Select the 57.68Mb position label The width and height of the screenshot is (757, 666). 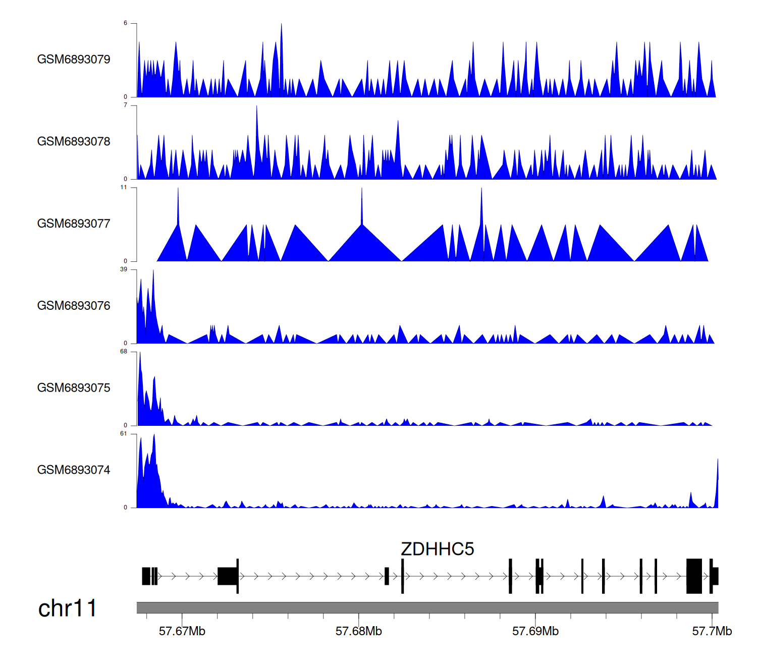click(358, 631)
